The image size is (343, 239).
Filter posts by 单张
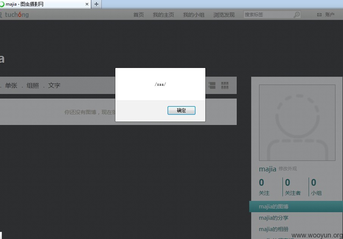click(x=11, y=85)
